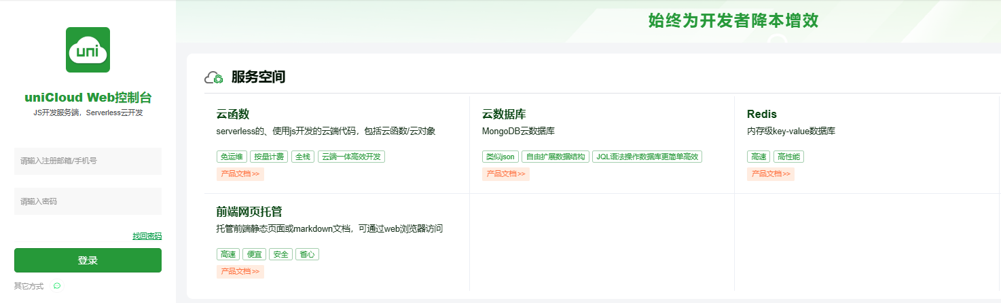The image size is (1001, 303).
Task: Click the 云数据库 card title
Action: coord(504,114)
